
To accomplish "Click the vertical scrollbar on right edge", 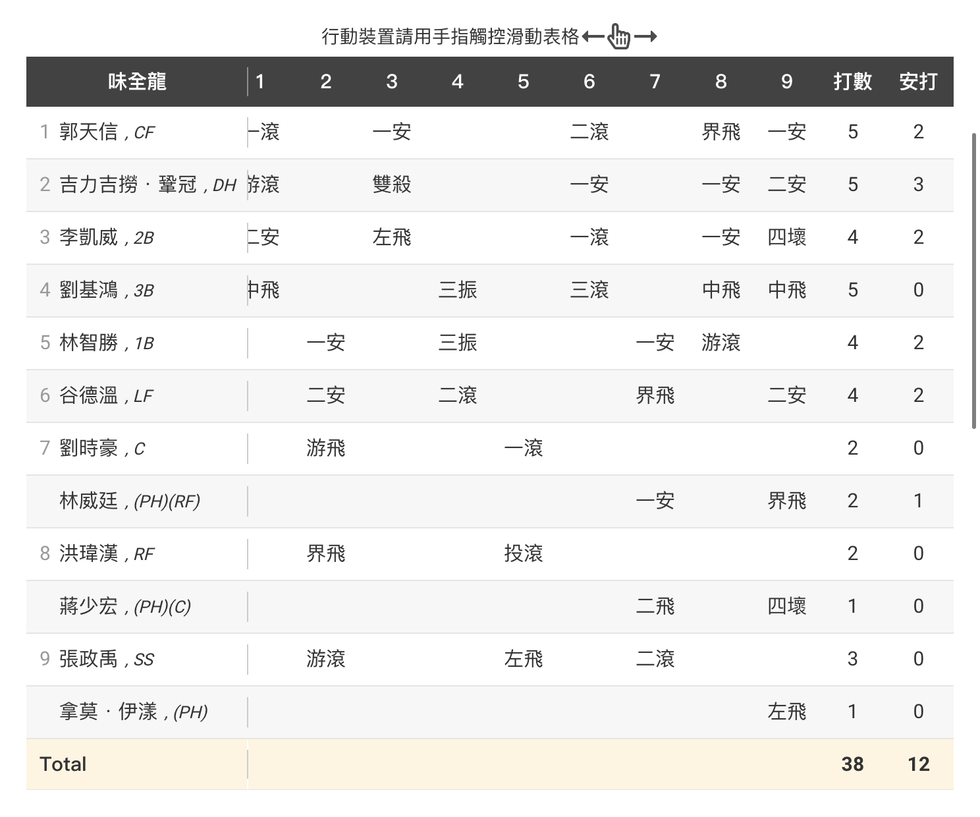I will [974, 280].
